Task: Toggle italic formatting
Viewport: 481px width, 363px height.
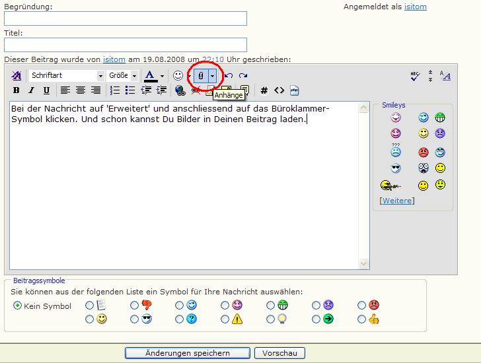Action: coord(31,90)
